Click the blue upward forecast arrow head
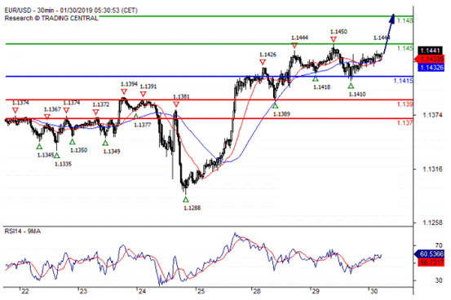The image size is (451, 300). tap(391, 18)
